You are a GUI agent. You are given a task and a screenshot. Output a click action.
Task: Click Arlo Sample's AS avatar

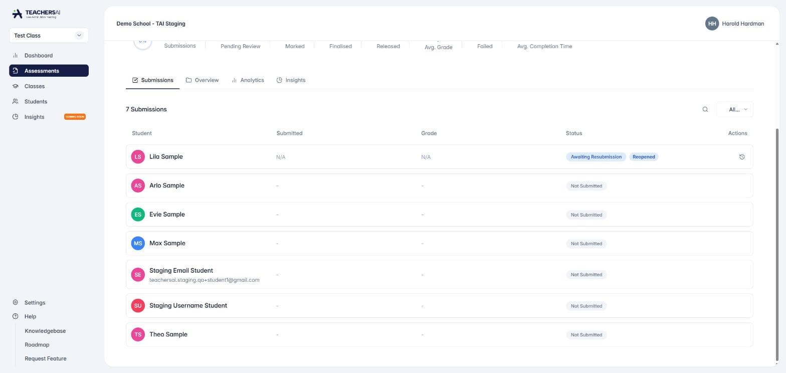[138, 185]
